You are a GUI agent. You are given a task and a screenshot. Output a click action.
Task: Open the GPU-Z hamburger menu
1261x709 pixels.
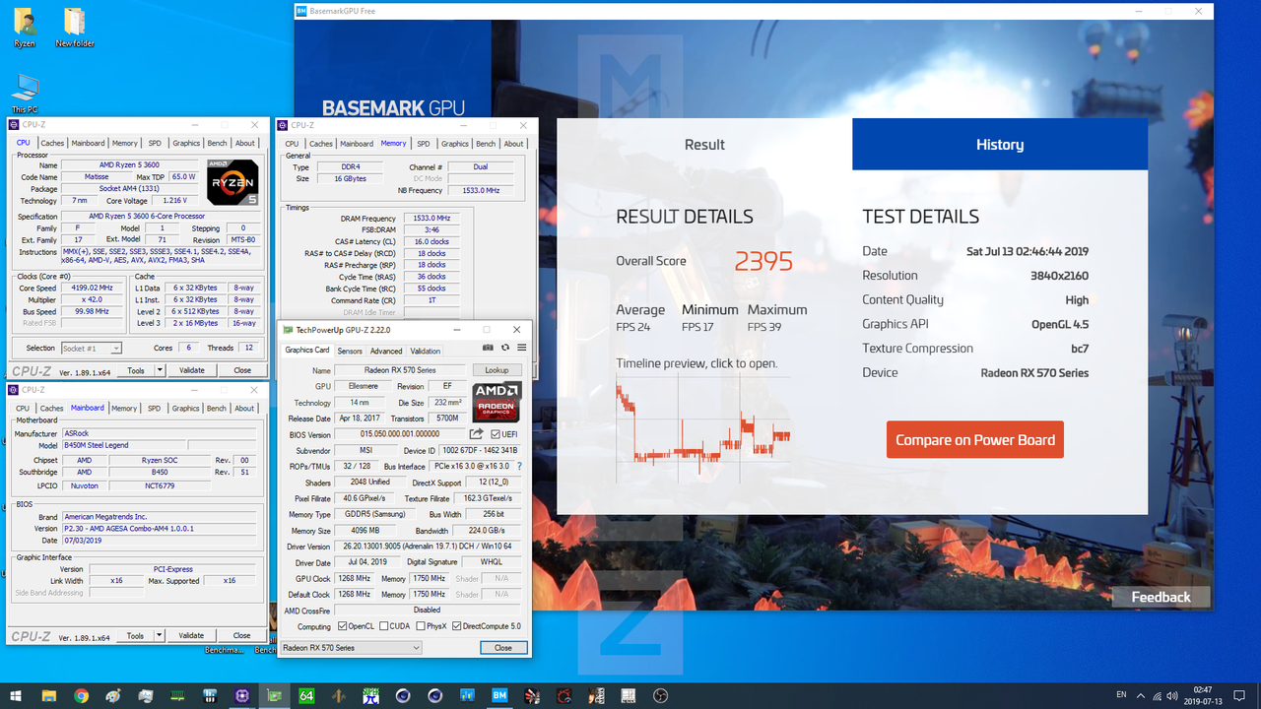coord(521,348)
